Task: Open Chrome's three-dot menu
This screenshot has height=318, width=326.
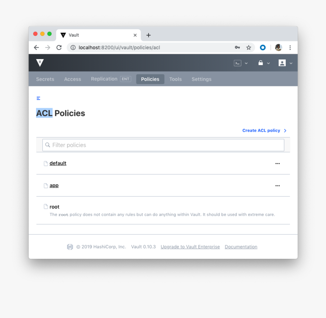Action: pos(290,47)
